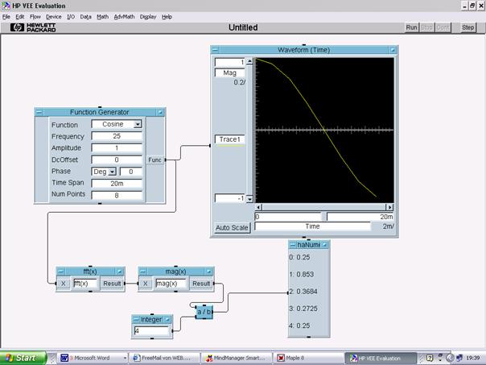Minimize the mag(x) object icon
This screenshot has height=365, width=486.
(x=209, y=272)
